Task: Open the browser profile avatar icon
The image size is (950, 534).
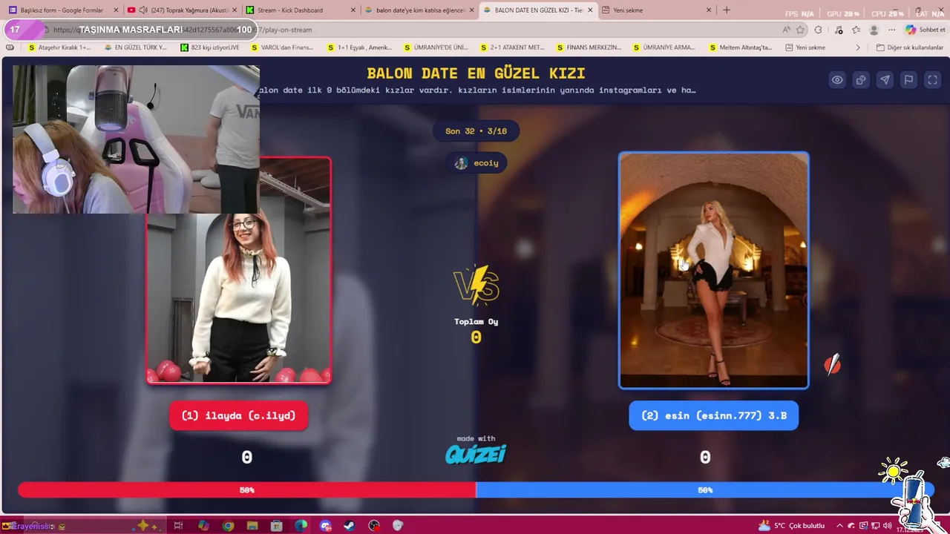Action: click(874, 30)
